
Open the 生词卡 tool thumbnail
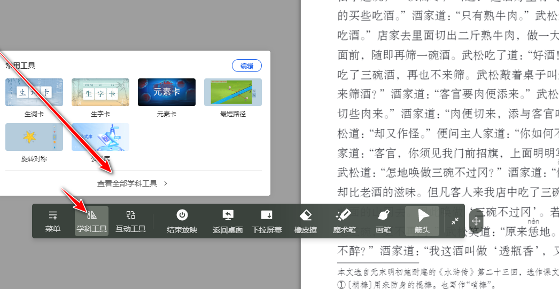(34, 92)
